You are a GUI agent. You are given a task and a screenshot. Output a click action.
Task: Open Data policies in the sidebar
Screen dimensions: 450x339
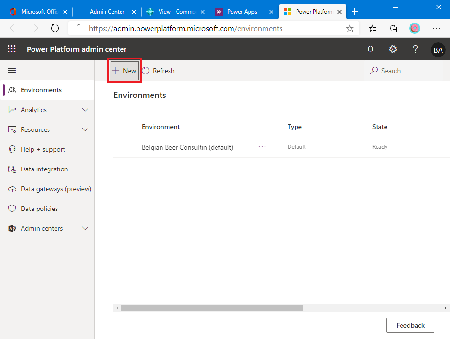pos(48,209)
